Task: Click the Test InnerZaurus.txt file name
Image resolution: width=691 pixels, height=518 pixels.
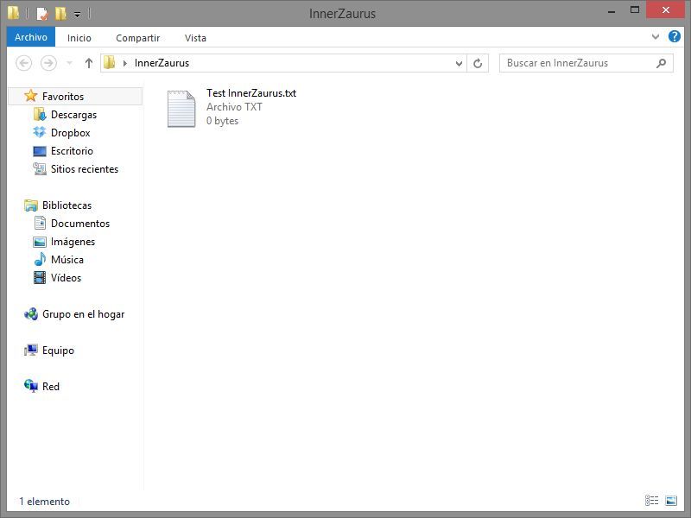Action: point(251,93)
